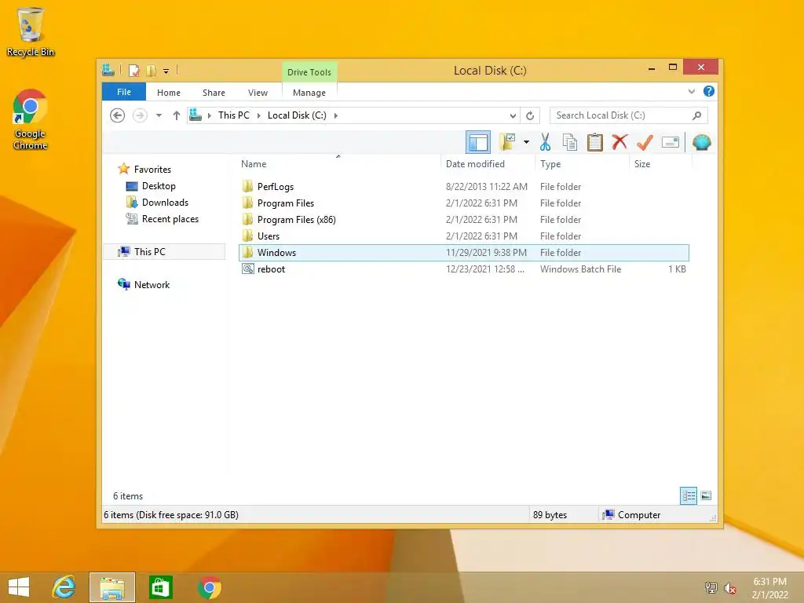804x603 pixels.
Task: Open the Recycle Bin desktop icon
Action: click(31, 31)
